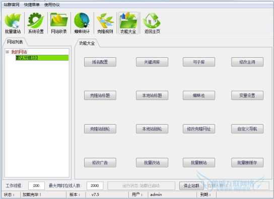Open 自定义导航 button
Viewport: 274px width, 199px height.
(247, 129)
